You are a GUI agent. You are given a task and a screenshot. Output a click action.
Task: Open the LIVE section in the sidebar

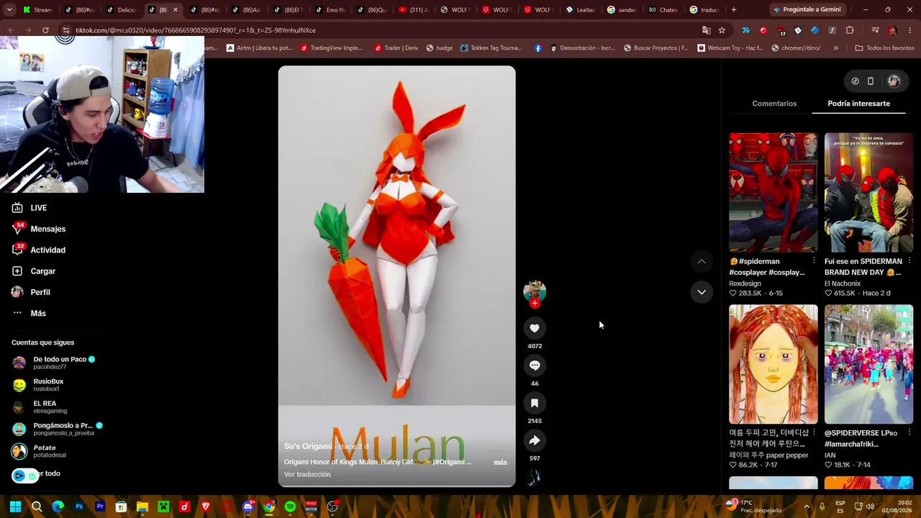point(30,208)
